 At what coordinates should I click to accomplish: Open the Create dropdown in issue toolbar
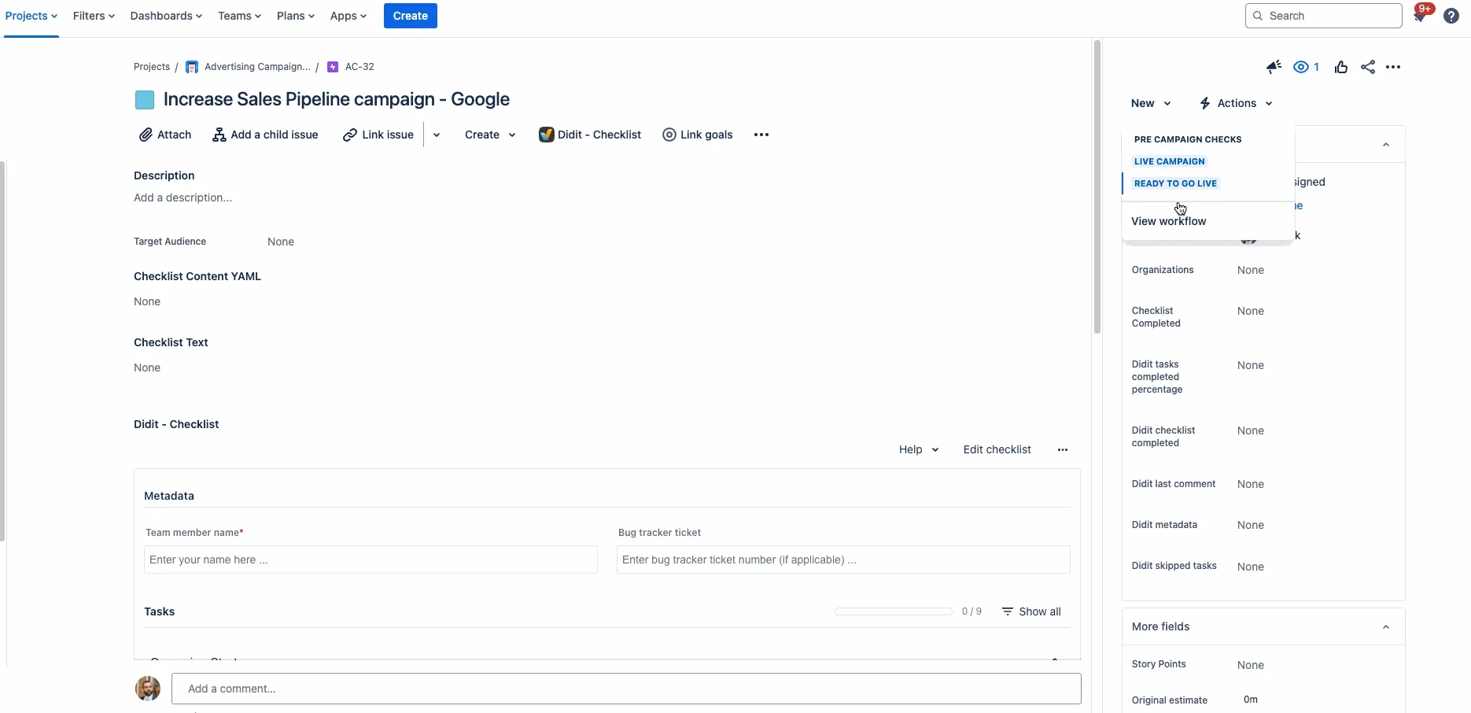pyautogui.click(x=490, y=135)
